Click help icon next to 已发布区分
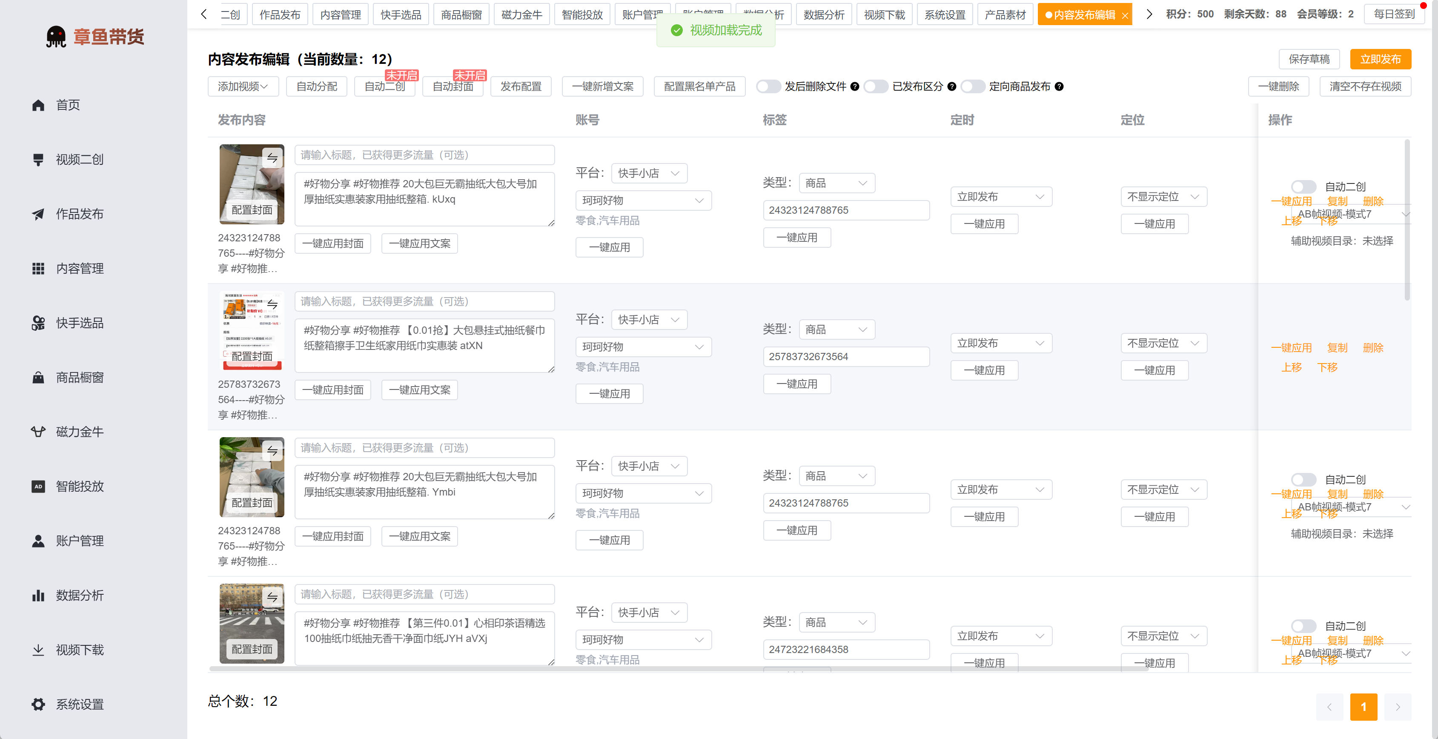This screenshot has width=1438, height=739. tap(952, 86)
